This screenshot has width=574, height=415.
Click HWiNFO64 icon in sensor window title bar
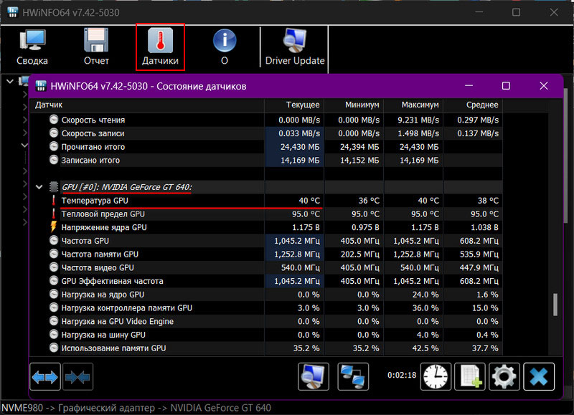pos(41,86)
